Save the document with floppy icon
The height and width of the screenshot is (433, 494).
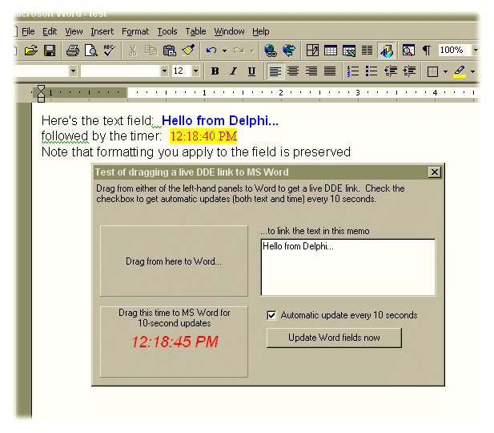point(50,51)
